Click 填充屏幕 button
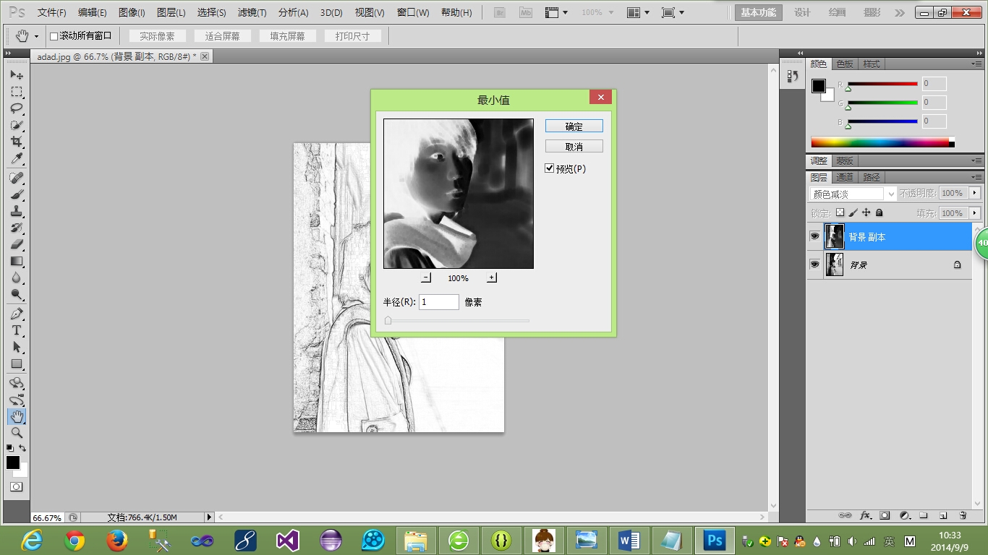The image size is (988, 555). [287, 36]
